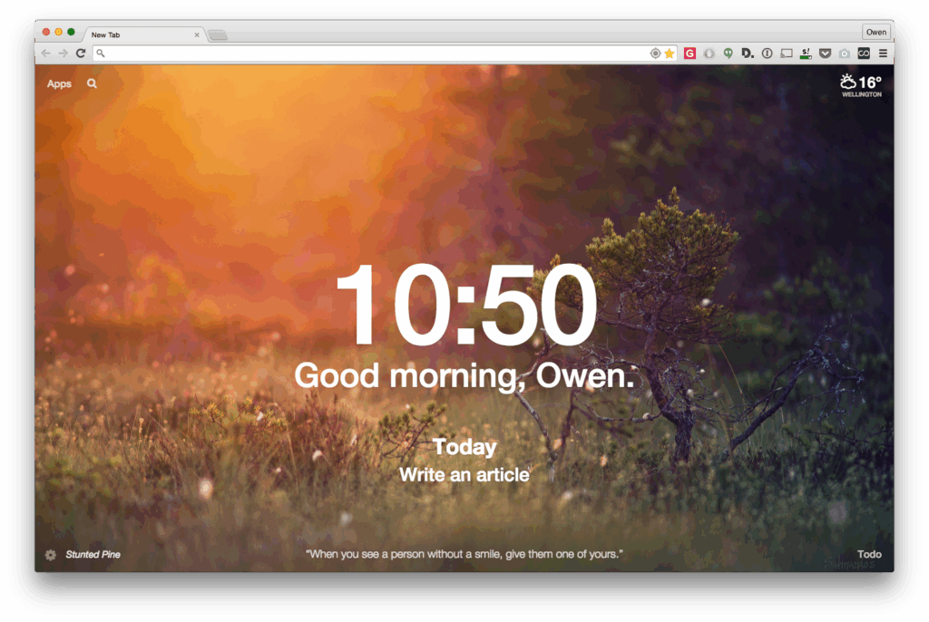Open the Chrome hamburger menu
The width and height of the screenshot is (929, 622).
pos(883,53)
